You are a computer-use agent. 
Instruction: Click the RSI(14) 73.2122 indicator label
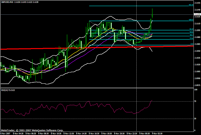(x=8, y=90)
